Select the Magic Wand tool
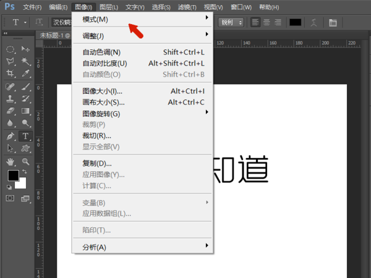This screenshot has height=278, width=371. coord(25,61)
